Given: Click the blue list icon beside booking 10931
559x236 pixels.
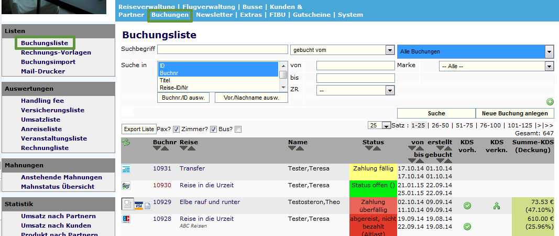Looking at the screenshot, I should tap(126, 169).
